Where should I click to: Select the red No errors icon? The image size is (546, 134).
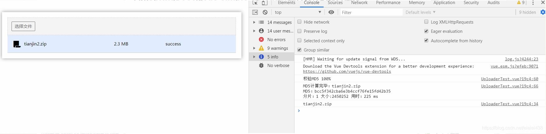261,39
